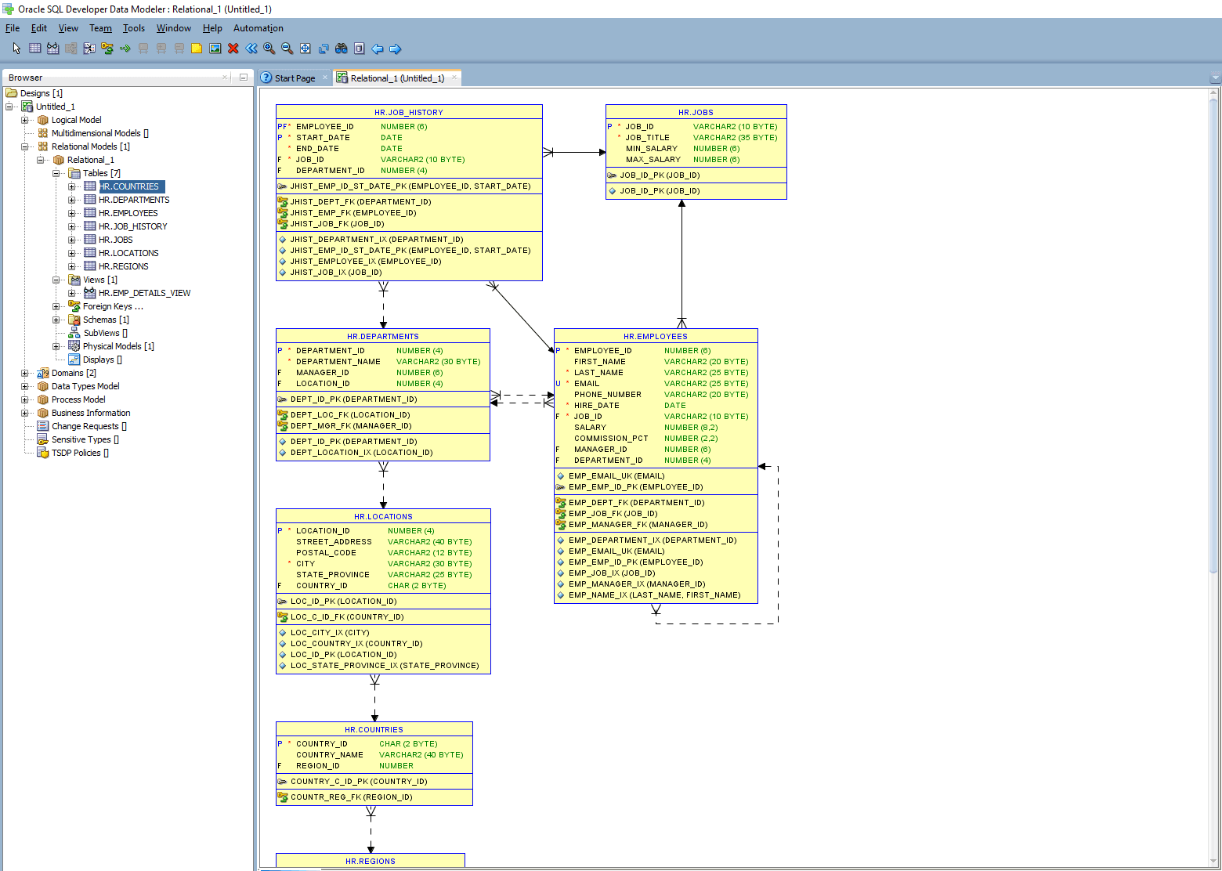
Task: Select the New Note tool on the toolbar
Action: click(197, 49)
